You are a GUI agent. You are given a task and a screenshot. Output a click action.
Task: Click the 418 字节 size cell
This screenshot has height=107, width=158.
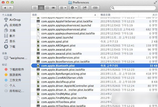[x=152, y=74]
